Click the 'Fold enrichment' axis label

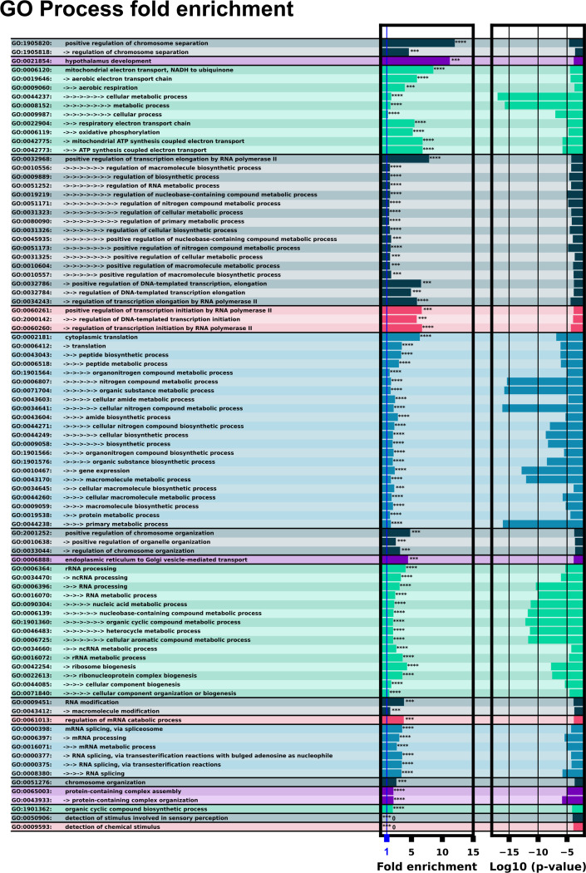pyautogui.click(x=427, y=866)
